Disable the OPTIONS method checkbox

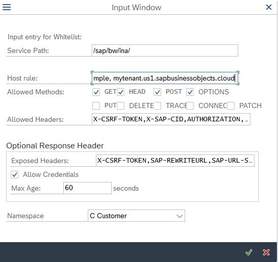coord(190,92)
